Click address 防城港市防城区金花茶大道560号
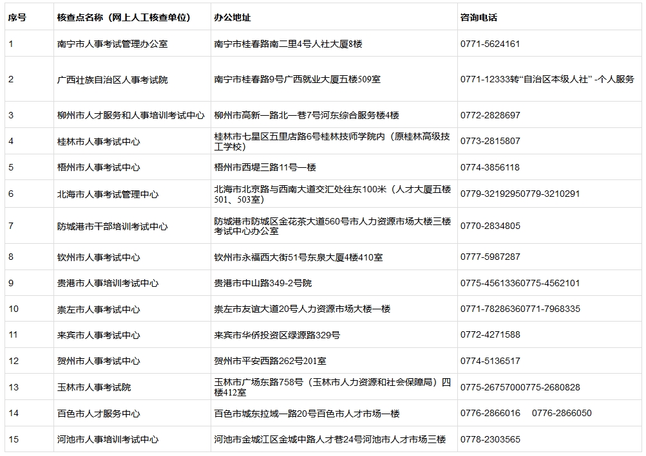646x456 pixels. tap(332, 226)
